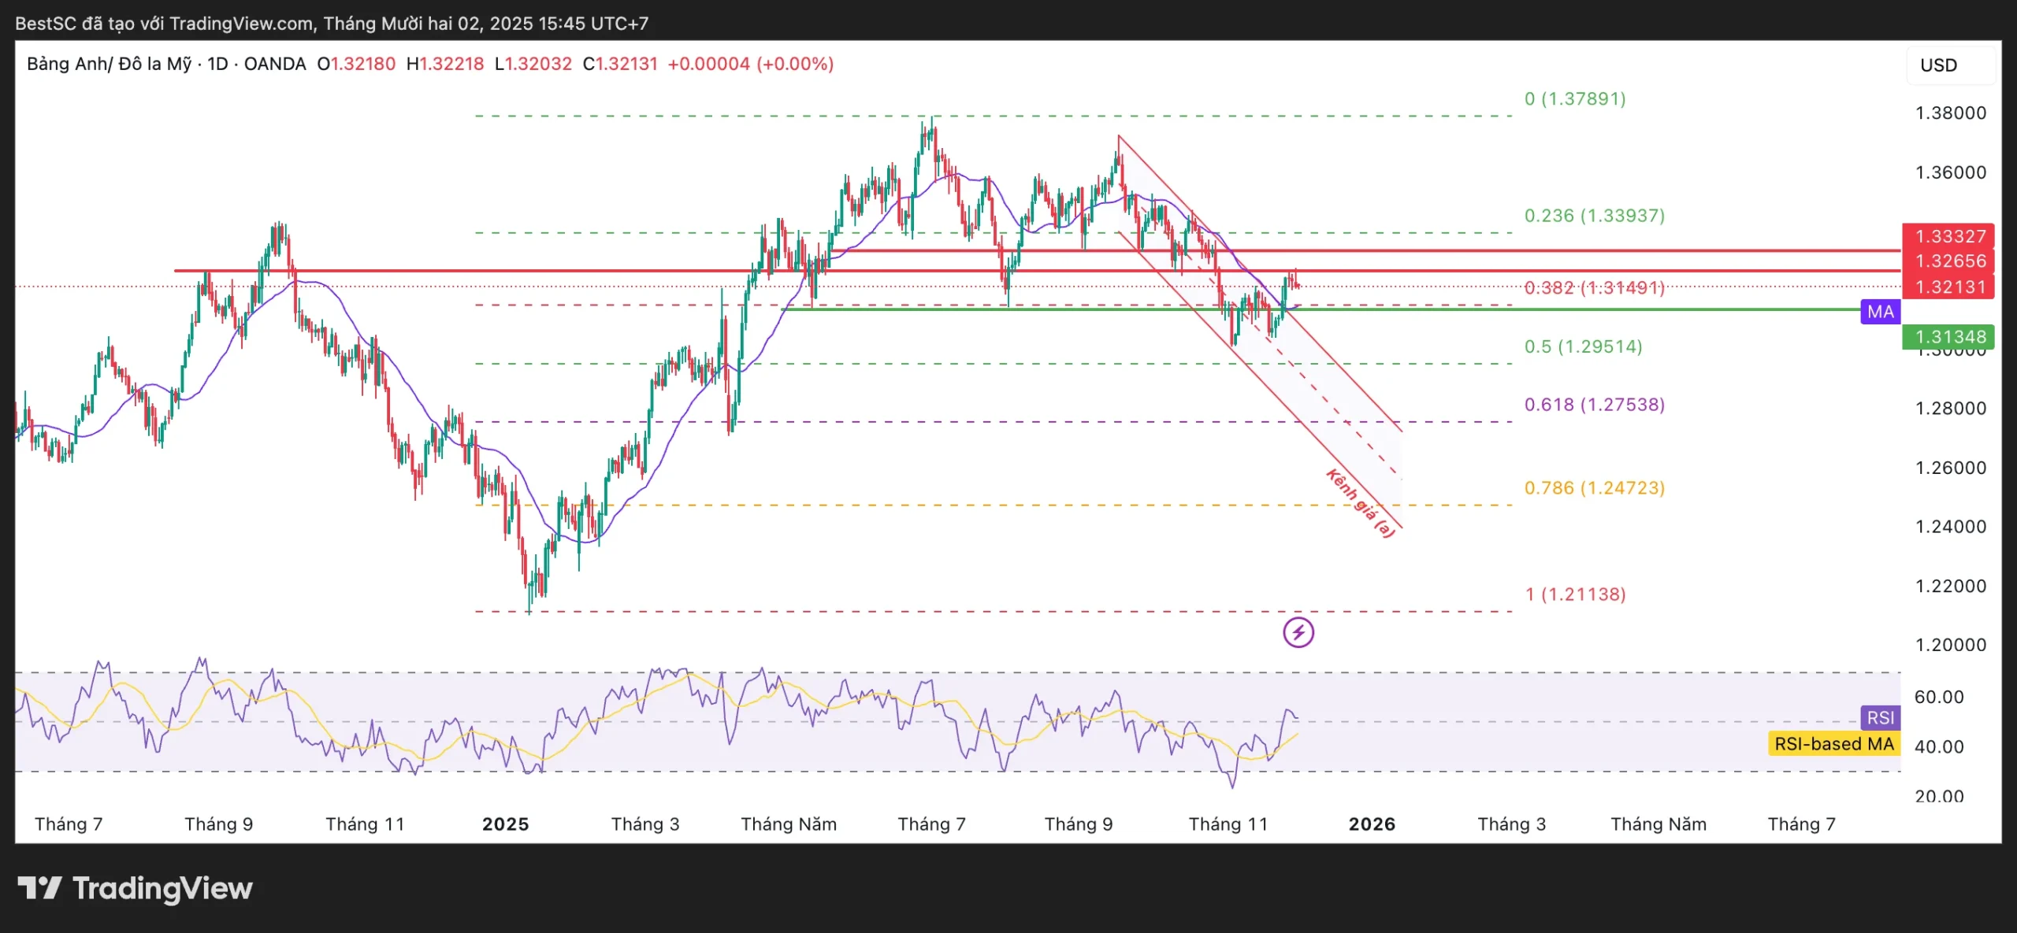Select the 1.33327 red price label
This screenshot has height=933, width=2017.
coord(1950,236)
